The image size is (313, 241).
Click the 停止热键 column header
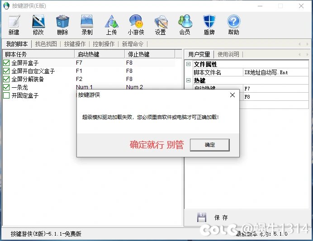(x=150, y=54)
